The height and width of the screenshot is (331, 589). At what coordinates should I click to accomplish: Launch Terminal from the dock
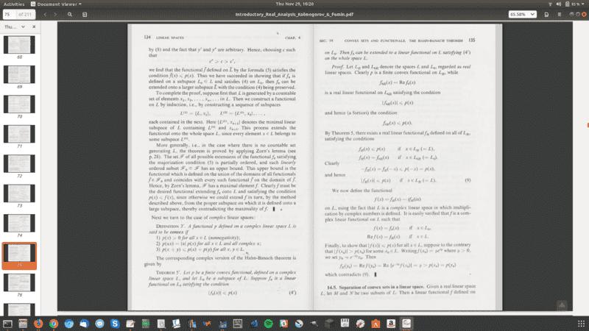tap(7, 324)
